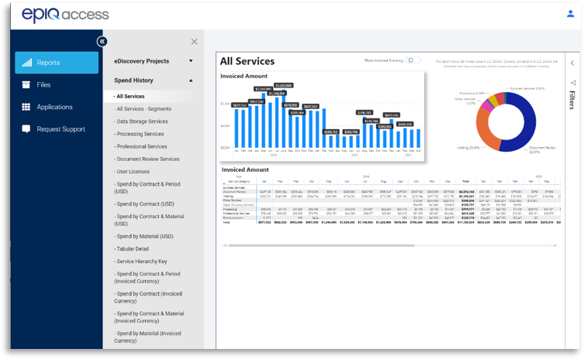Image resolution: width=584 pixels, height=359 pixels.
Task: Toggle Show Invoiced Currency switch
Action: [x=413, y=60]
